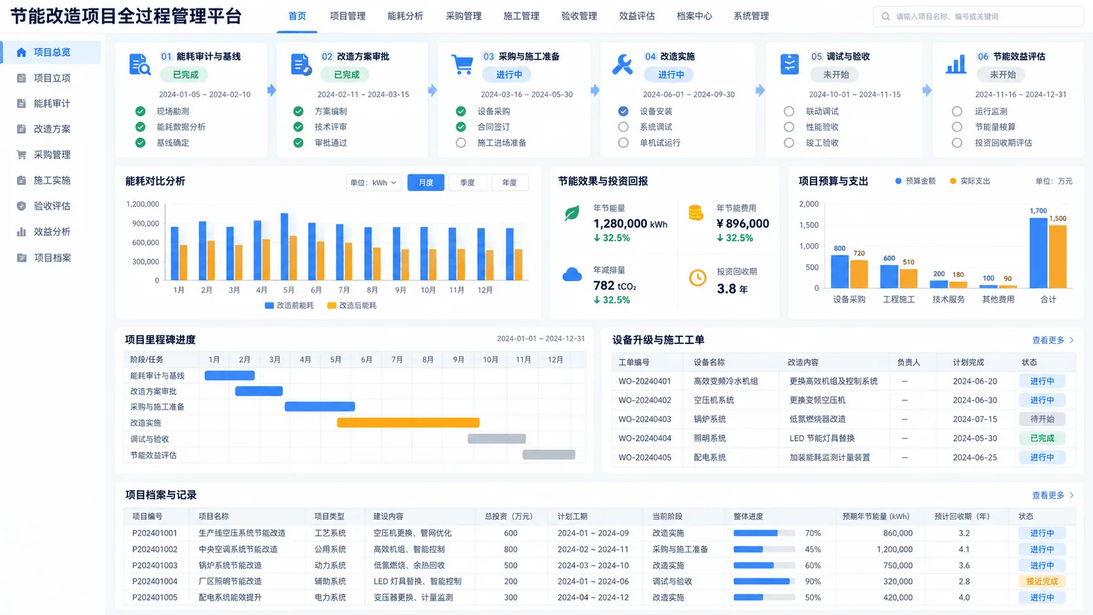Click the 查看更多 chevron in 项目档案与记录
The image size is (1093, 615).
[x=1071, y=495]
